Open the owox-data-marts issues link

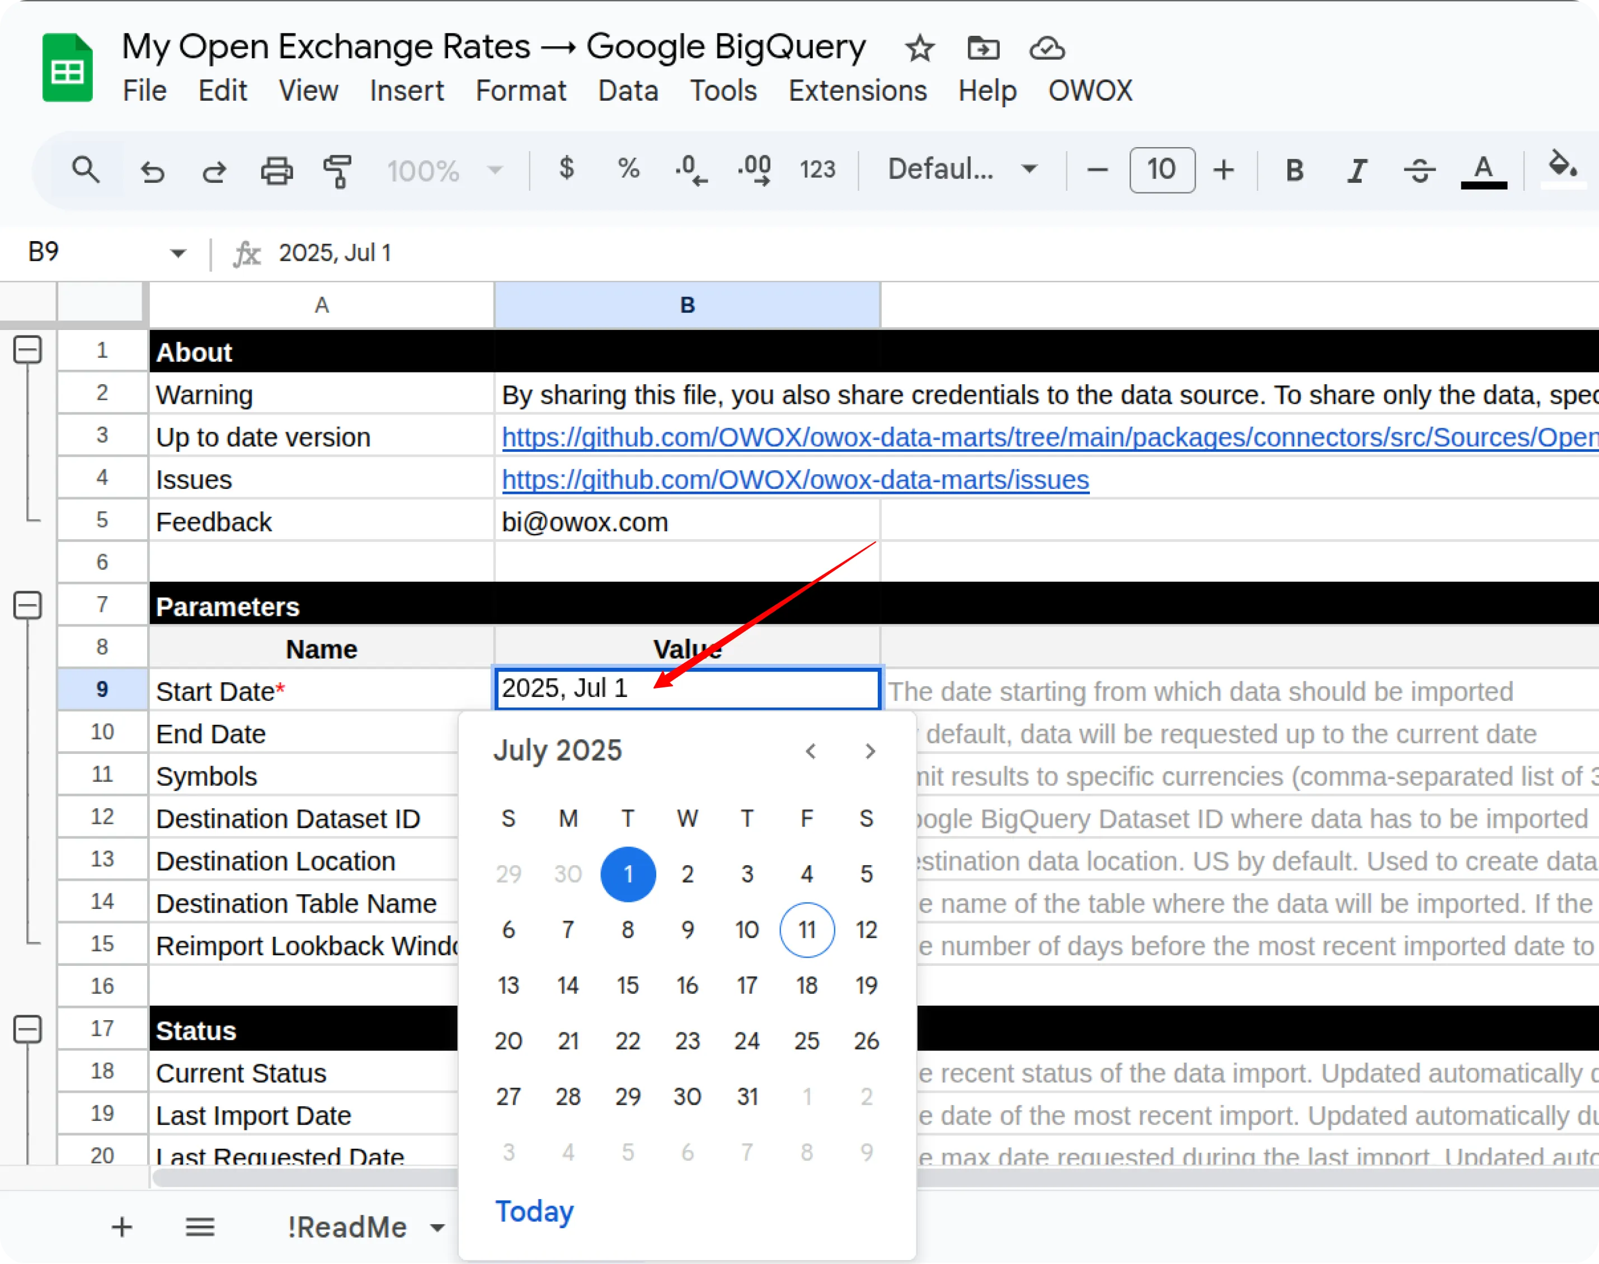tap(795, 479)
